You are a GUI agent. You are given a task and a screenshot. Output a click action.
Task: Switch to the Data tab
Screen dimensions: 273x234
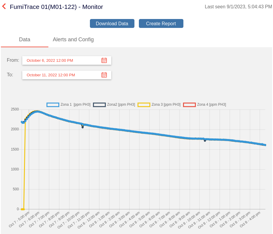(25, 39)
